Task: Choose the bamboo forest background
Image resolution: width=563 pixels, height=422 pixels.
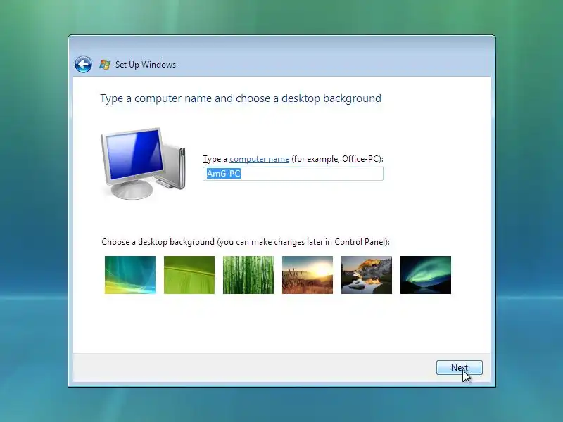Action: coord(248,275)
